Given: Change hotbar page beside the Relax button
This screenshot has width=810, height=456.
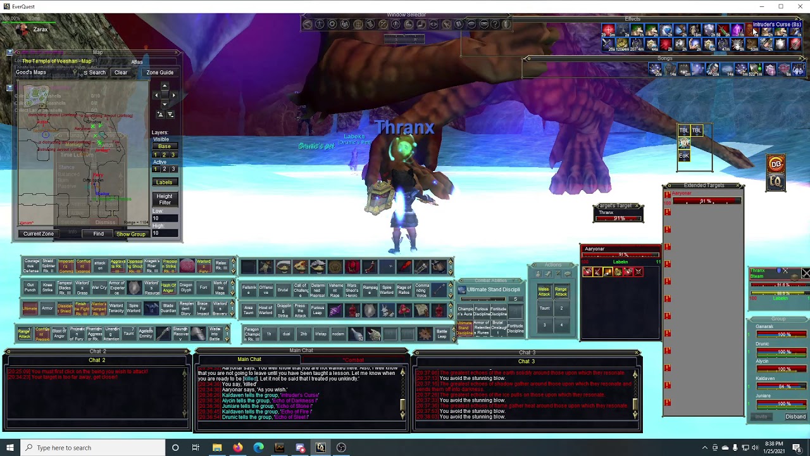Looking at the screenshot, I should click(233, 266).
